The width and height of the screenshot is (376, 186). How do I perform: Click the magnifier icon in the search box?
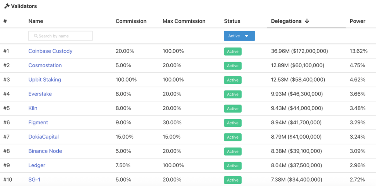(36, 36)
